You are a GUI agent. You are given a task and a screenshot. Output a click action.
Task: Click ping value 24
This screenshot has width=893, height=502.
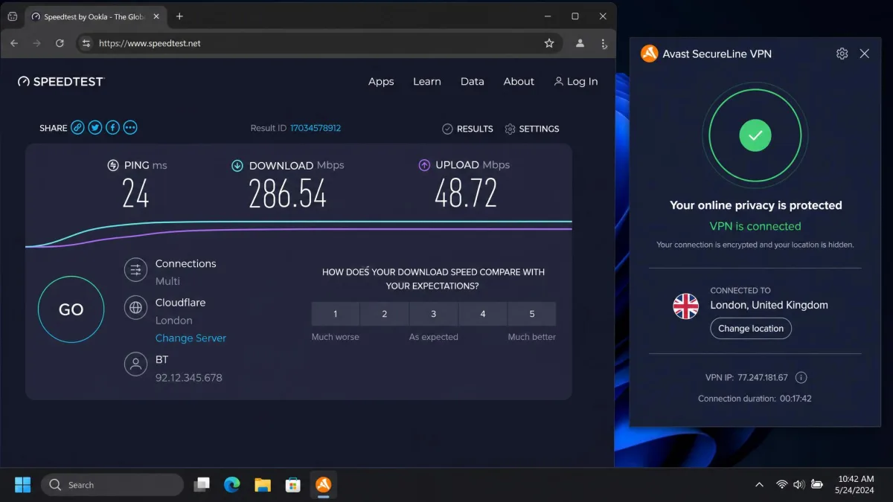point(135,194)
